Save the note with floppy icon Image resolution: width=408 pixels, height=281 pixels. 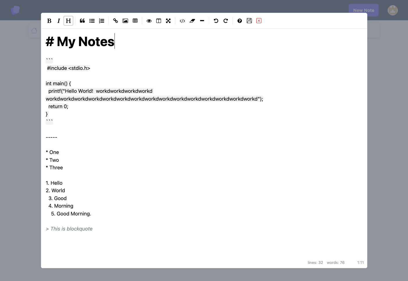click(x=249, y=21)
